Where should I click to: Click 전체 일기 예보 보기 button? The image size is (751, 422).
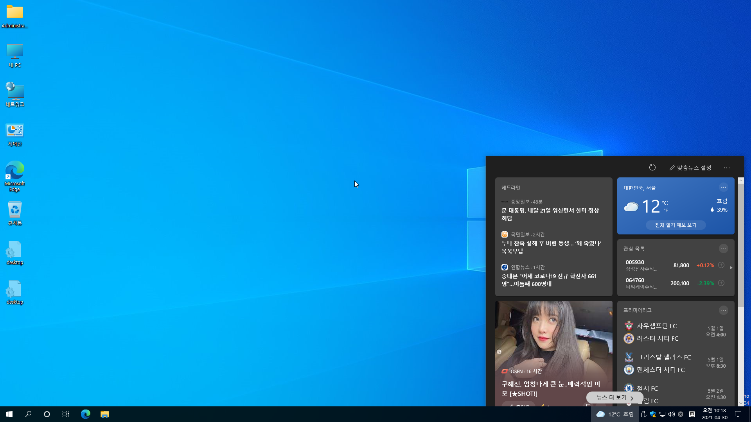coord(676,225)
